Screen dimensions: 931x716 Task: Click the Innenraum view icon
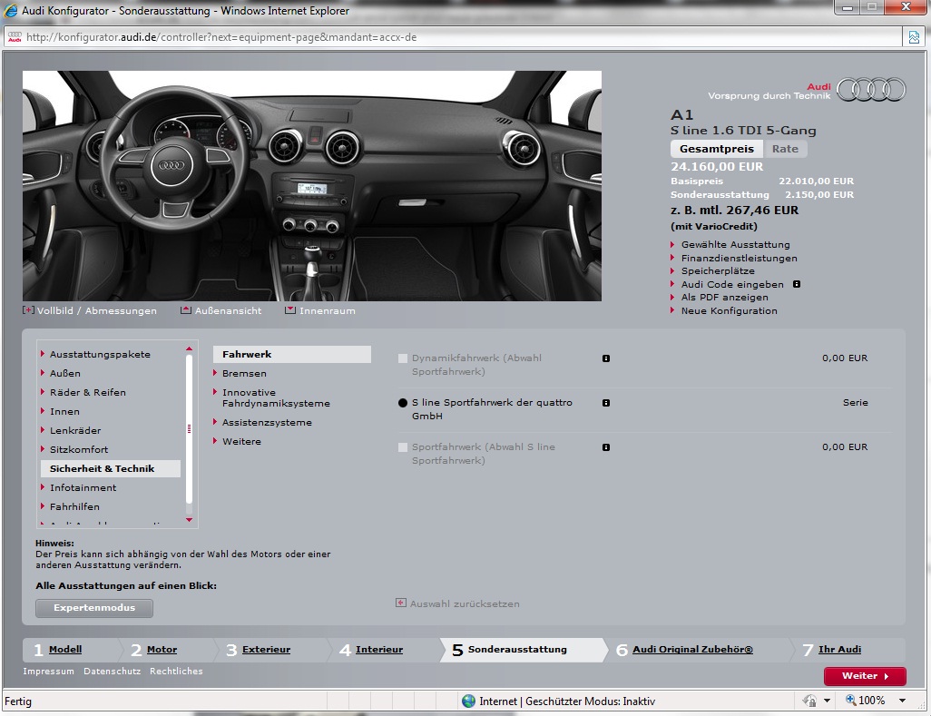tap(290, 310)
